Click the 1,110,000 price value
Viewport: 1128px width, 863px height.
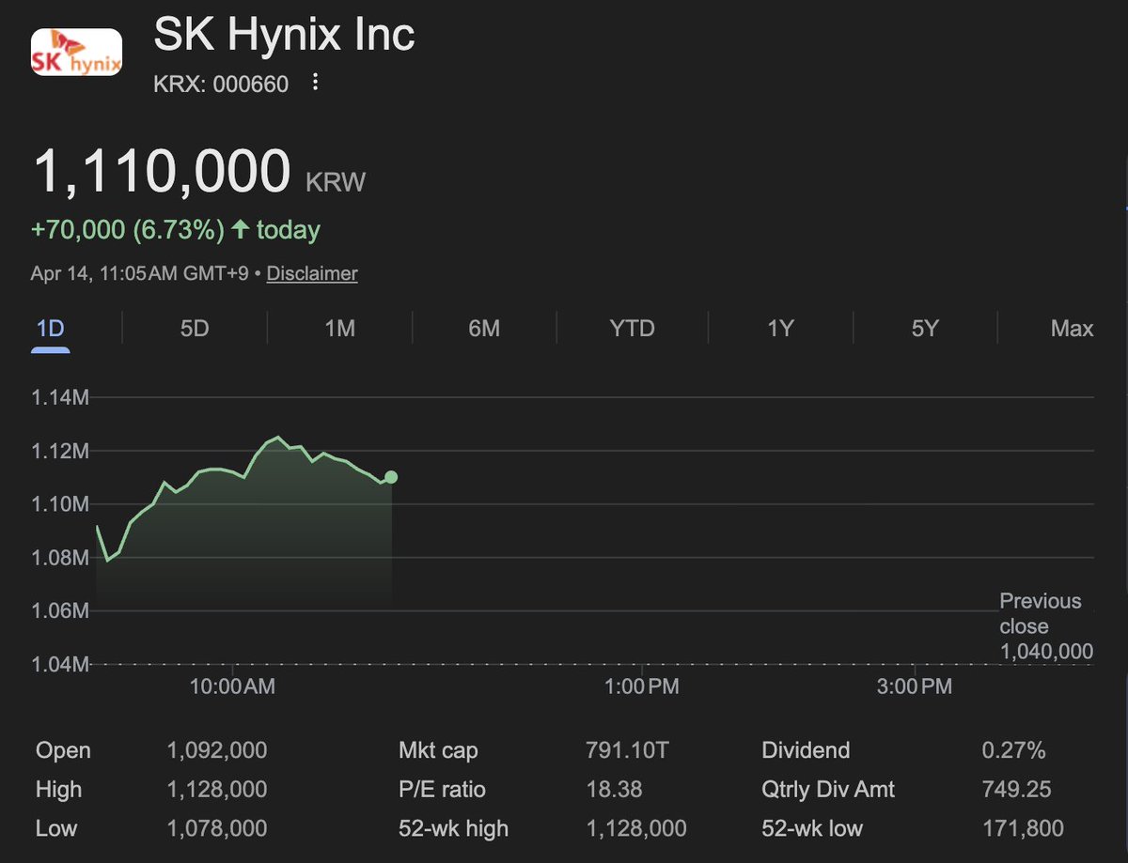coord(162,173)
